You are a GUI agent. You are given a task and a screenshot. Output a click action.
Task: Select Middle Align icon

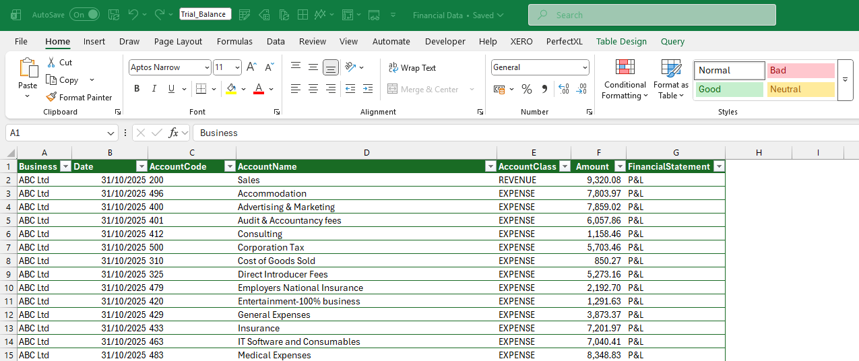click(x=313, y=67)
